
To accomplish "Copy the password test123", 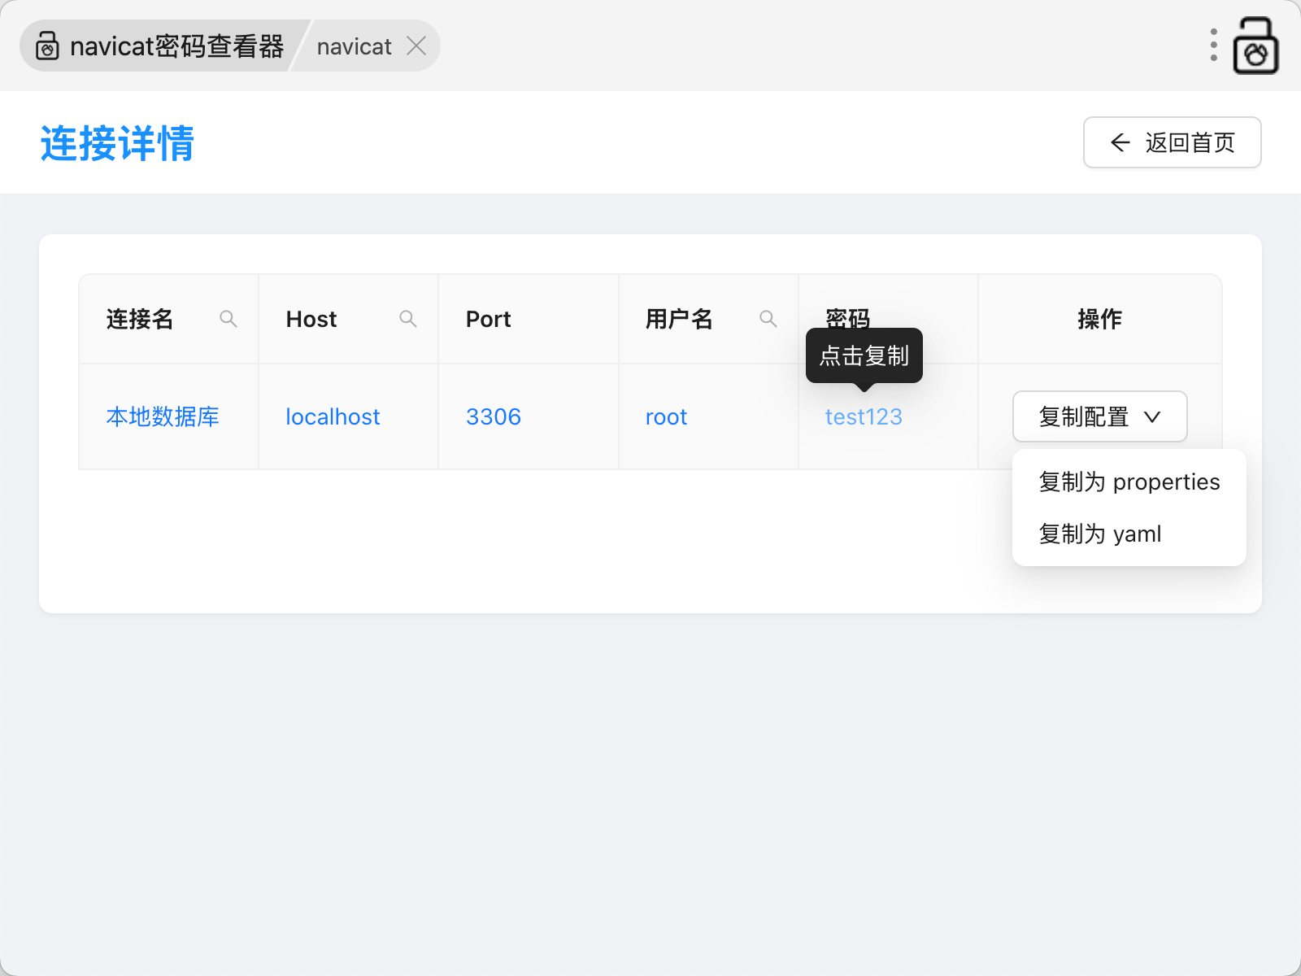I will [864, 416].
